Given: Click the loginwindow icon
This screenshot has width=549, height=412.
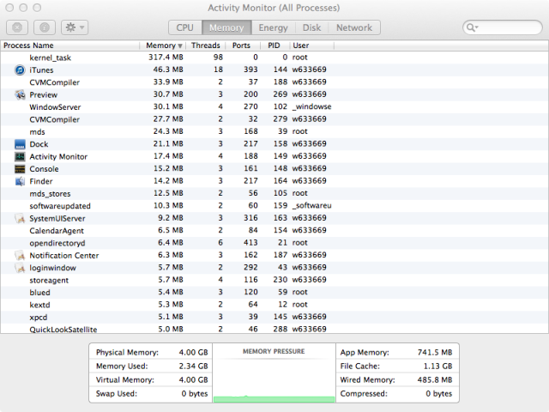Looking at the screenshot, I should [20, 268].
